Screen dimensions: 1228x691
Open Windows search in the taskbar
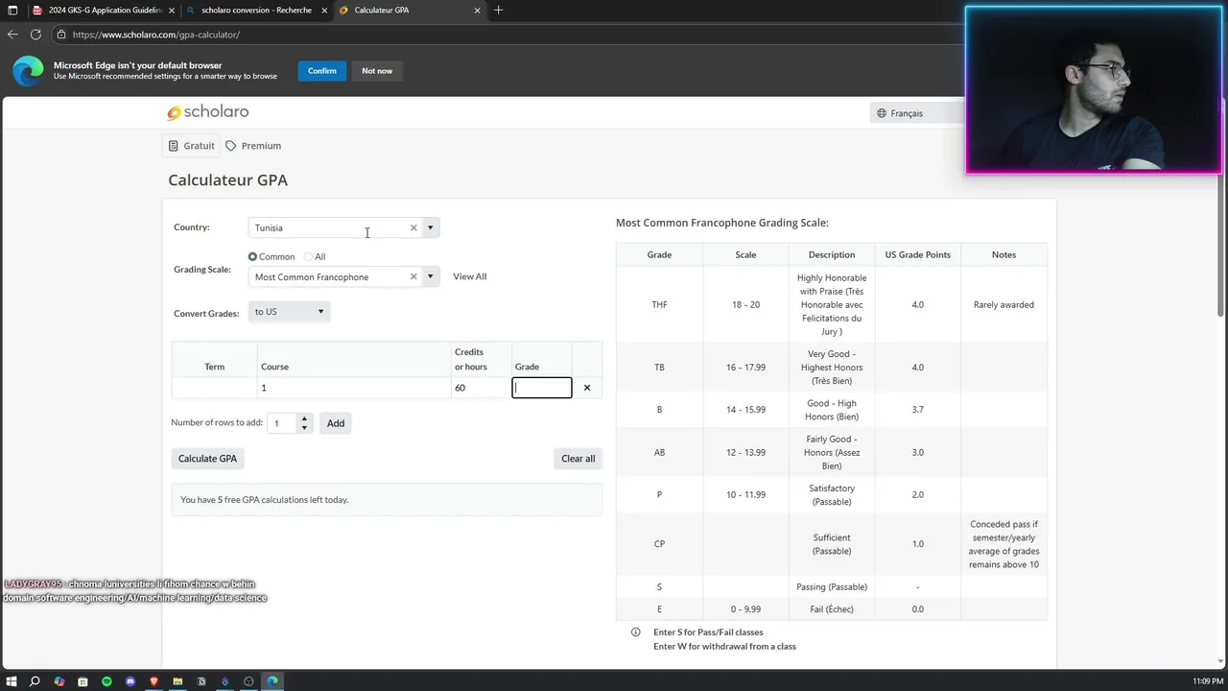pyautogui.click(x=35, y=681)
